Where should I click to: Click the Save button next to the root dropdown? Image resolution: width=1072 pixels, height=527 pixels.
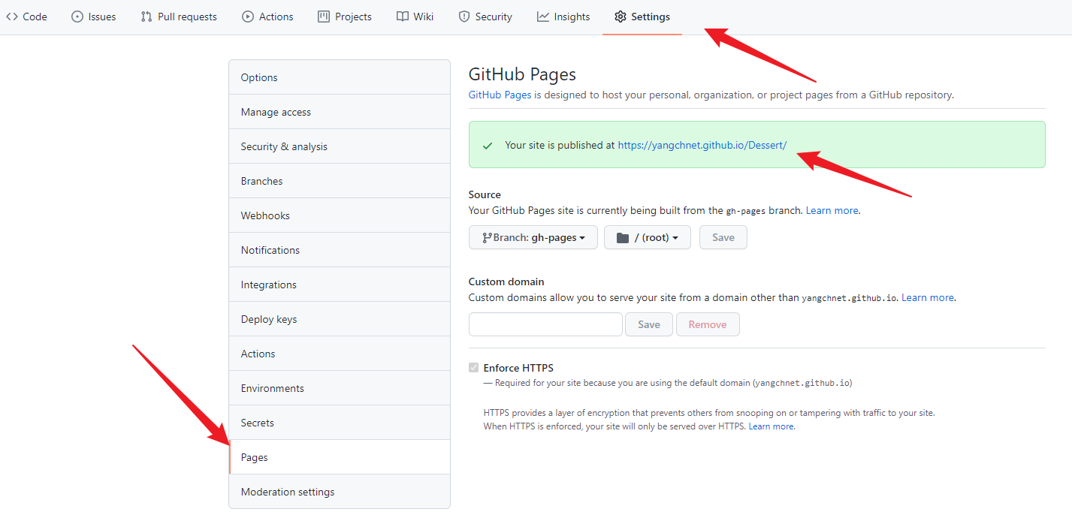723,237
